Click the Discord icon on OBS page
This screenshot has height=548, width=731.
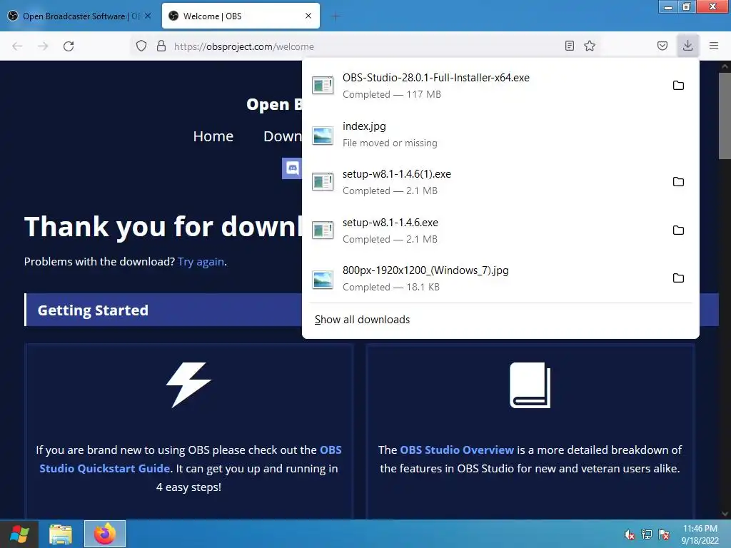click(x=292, y=168)
